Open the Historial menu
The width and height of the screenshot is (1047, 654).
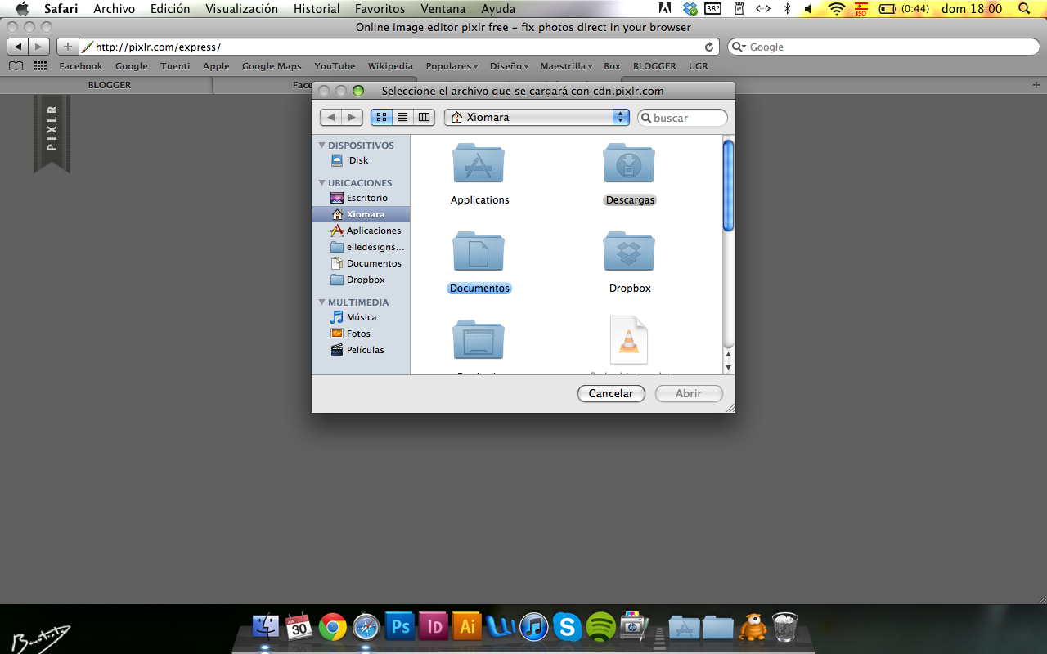(317, 9)
